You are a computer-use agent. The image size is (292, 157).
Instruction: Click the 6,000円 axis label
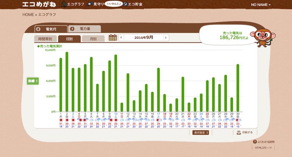pyautogui.click(x=51, y=81)
